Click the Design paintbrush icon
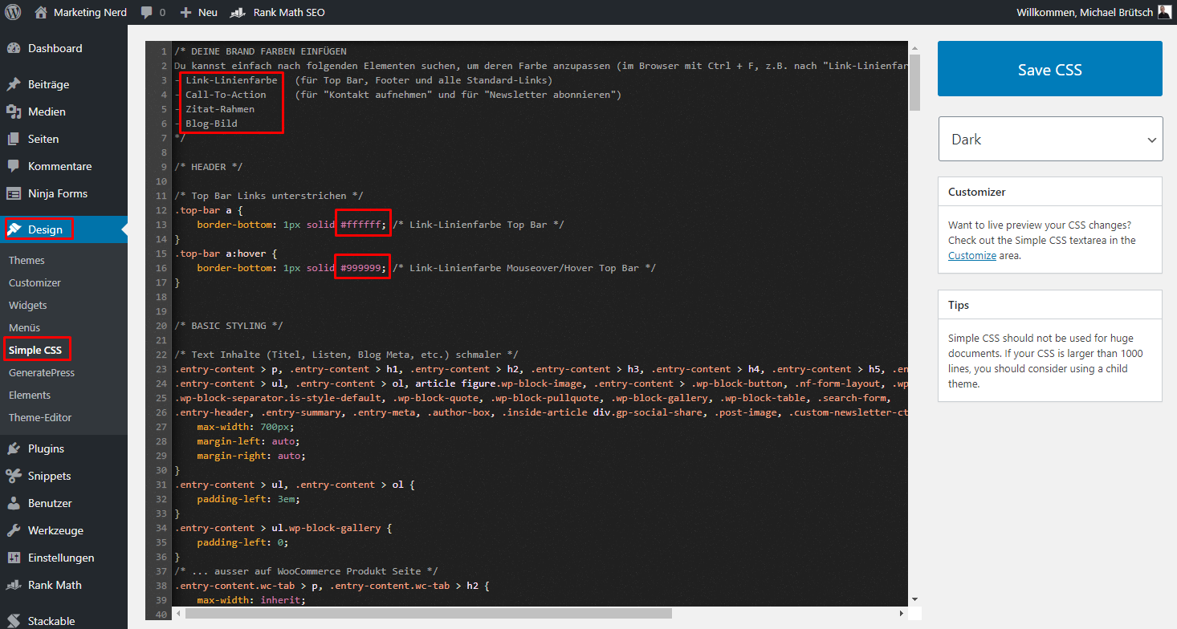The width and height of the screenshot is (1177, 629). tap(14, 229)
